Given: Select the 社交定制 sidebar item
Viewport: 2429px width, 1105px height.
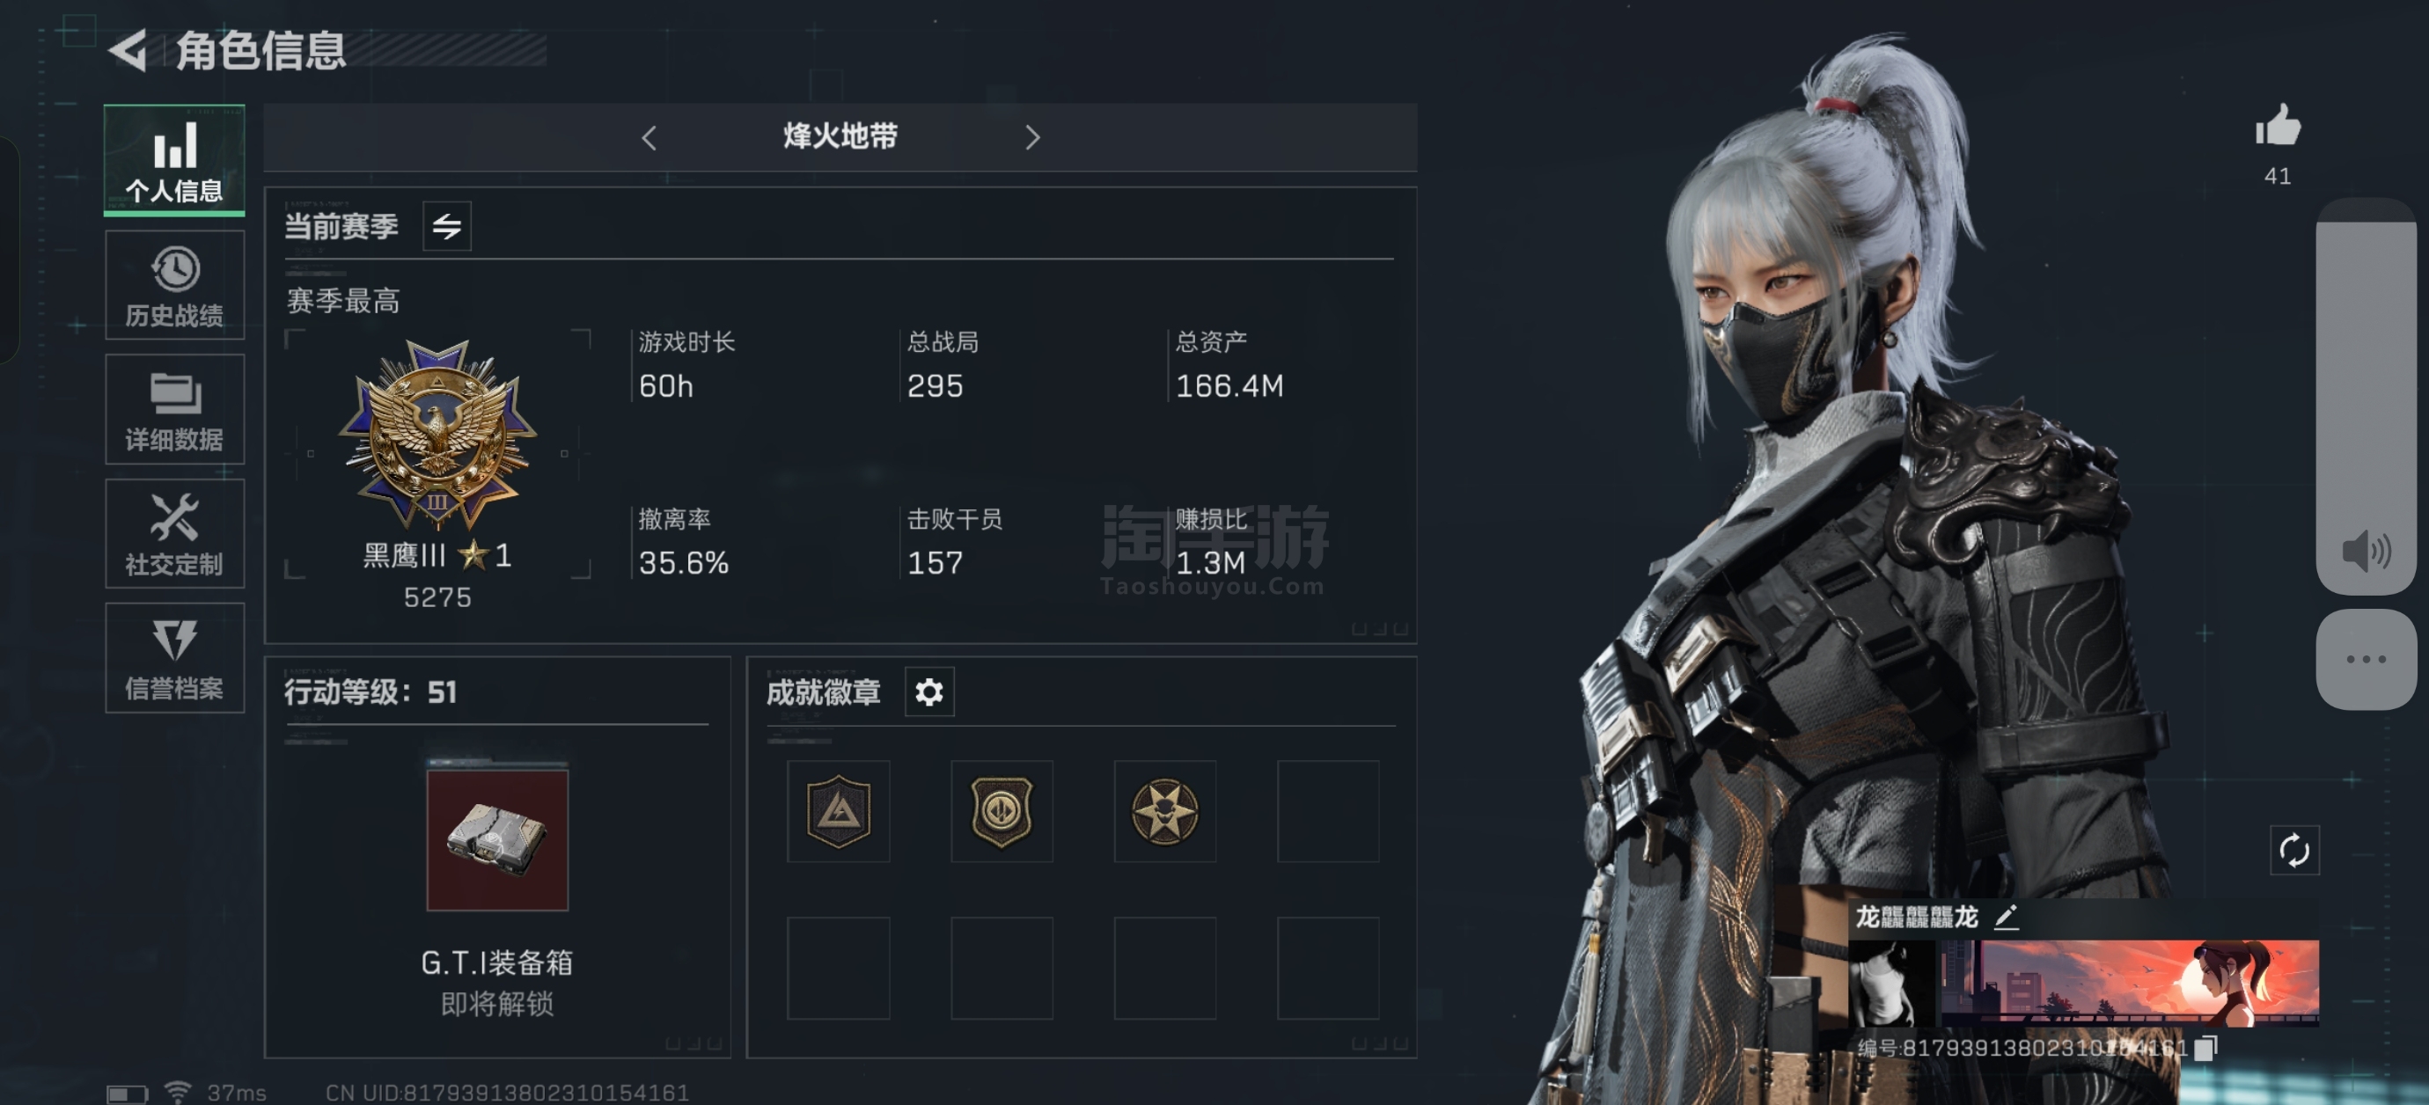Looking at the screenshot, I should (x=174, y=534).
